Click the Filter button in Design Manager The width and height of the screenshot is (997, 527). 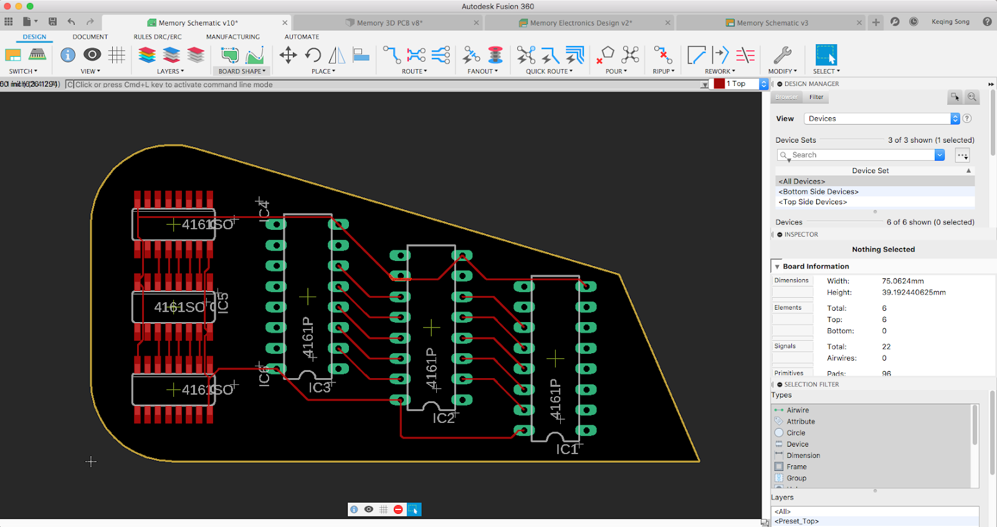[x=816, y=97]
